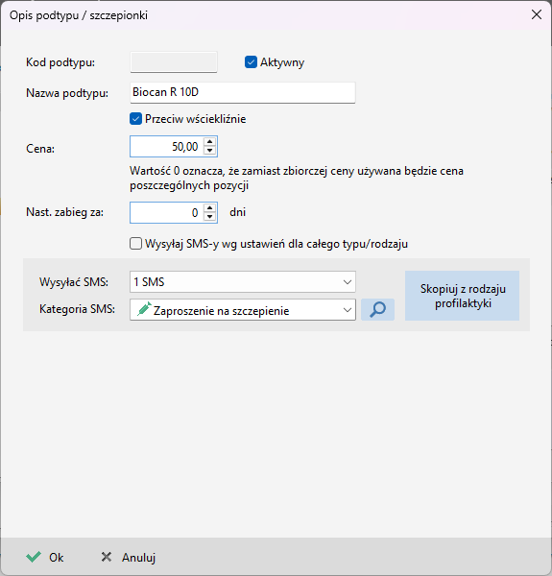
Task: Click the Nazwa podtypu text field
Action: pyautogui.click(x=243, y=92)
